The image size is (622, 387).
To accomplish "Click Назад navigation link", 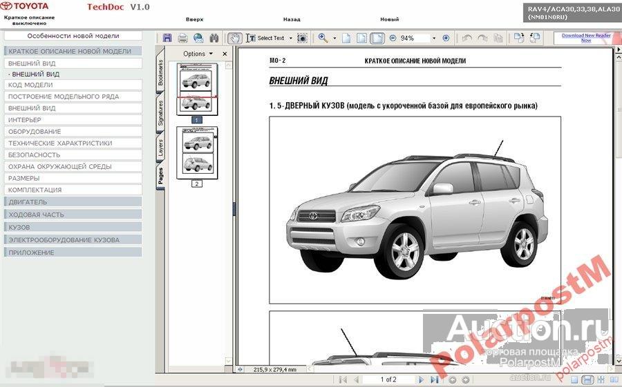I will point(292,19).
